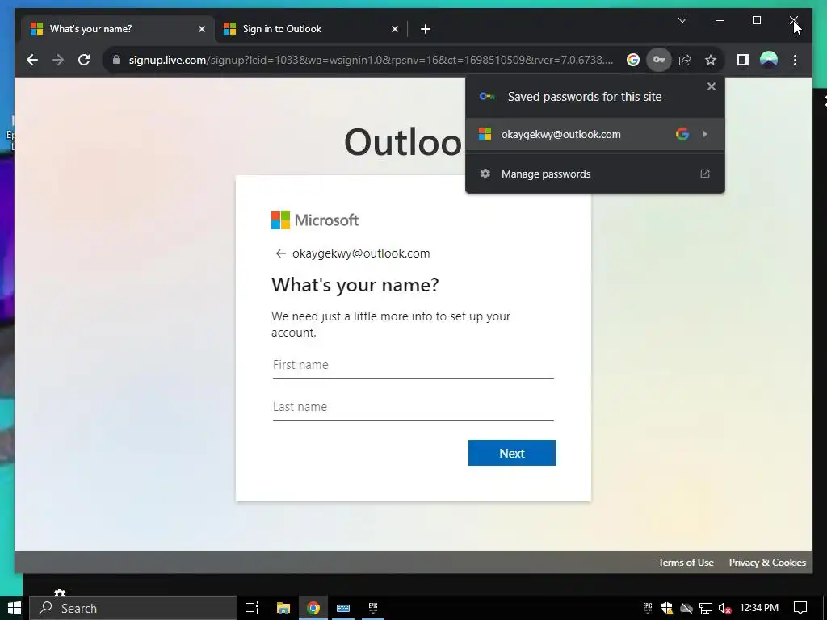Close the What's your name? tab
The width and height of the screenshot is (827, 620).
201,30
